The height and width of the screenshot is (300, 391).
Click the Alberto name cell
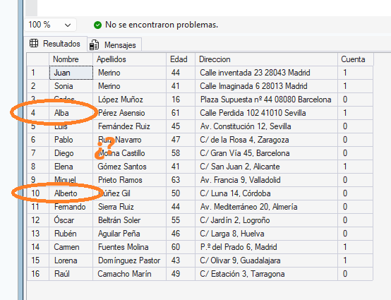(71, 193)
